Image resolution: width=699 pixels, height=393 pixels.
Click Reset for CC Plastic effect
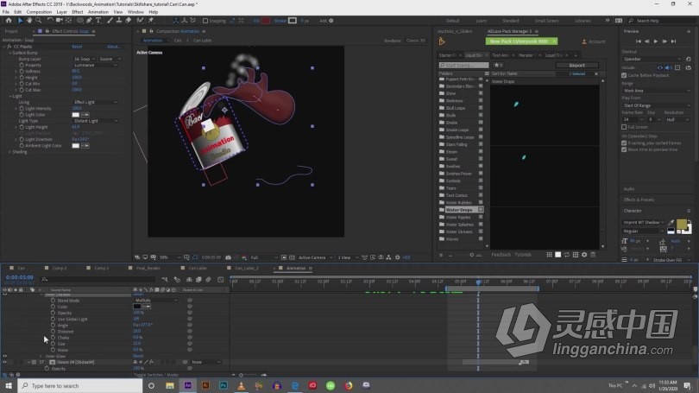pyautogui.click(x=77, y=47)
